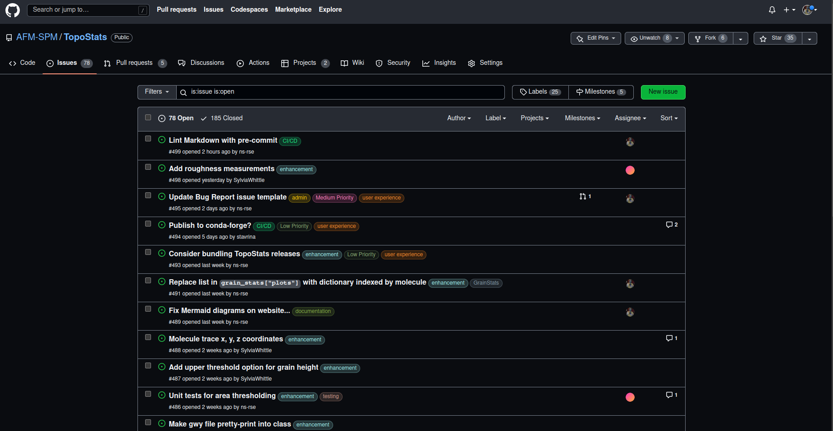The image size is (833, 431).
Task: Click the linked pull request icon on issue #495
Action: coord(582,196)
